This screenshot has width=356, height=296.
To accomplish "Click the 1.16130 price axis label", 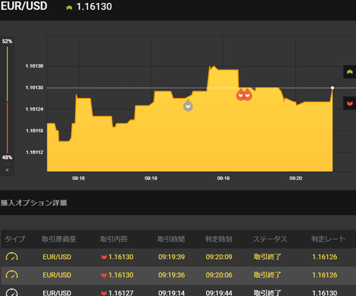I will pos(34,88).
